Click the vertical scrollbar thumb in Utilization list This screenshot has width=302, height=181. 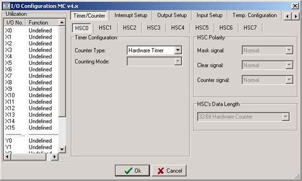coord(62,71)
